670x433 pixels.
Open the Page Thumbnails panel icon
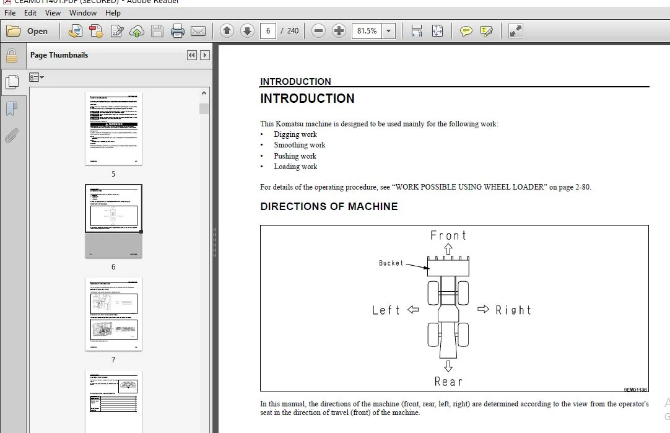(x=12, y=81)
